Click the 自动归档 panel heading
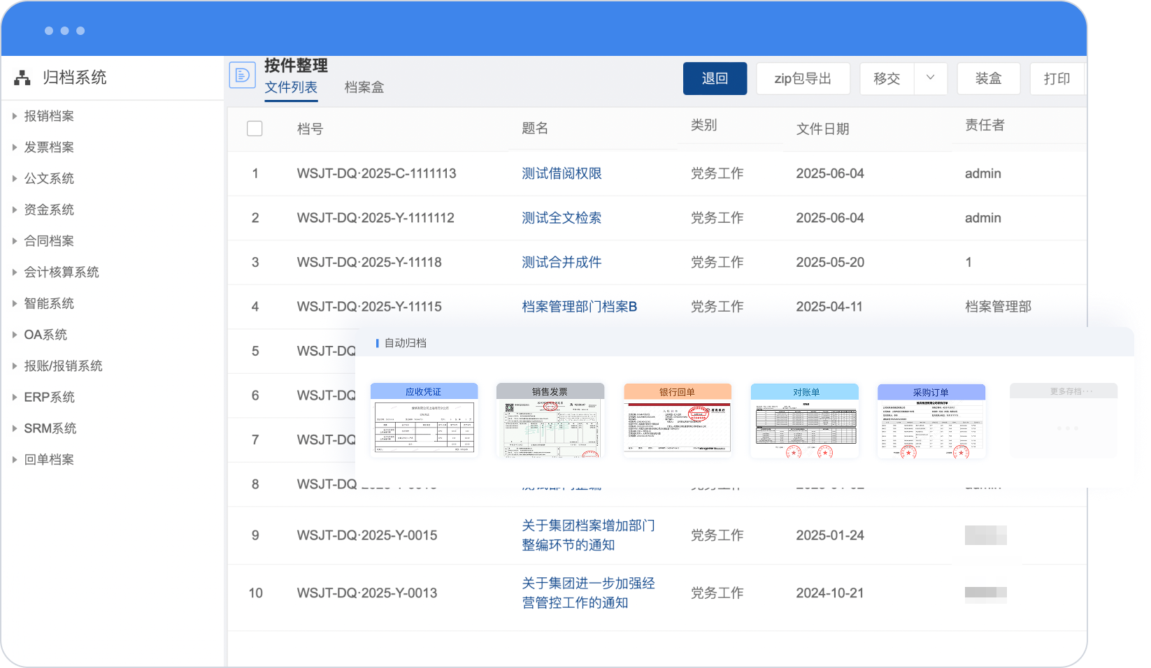The height and width of the screenshot is (668, 1151). (406, 343)
